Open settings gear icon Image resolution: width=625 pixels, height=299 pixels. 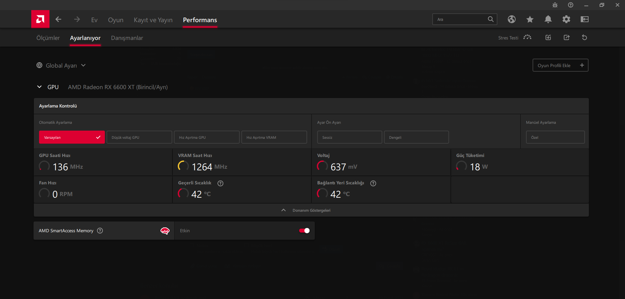(566, 19)
